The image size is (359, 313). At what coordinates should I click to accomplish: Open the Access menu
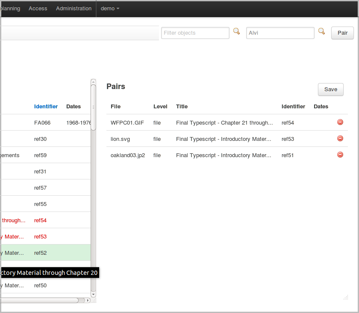(x=38, y=9)
